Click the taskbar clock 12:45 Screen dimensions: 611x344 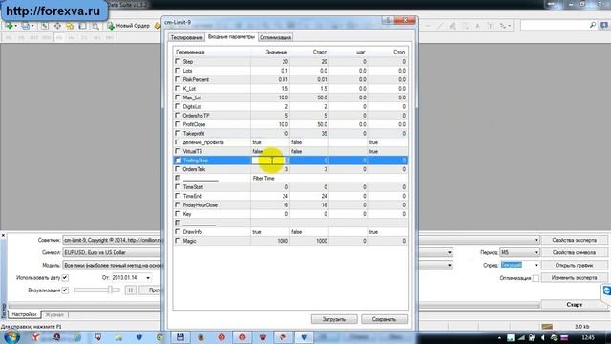click(x=588, y=337)
